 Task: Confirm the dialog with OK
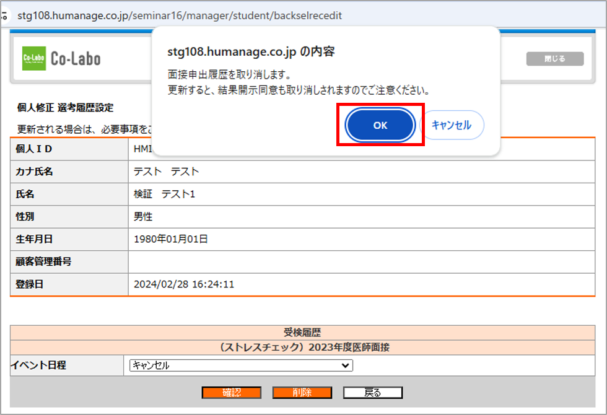click(380, 125)
